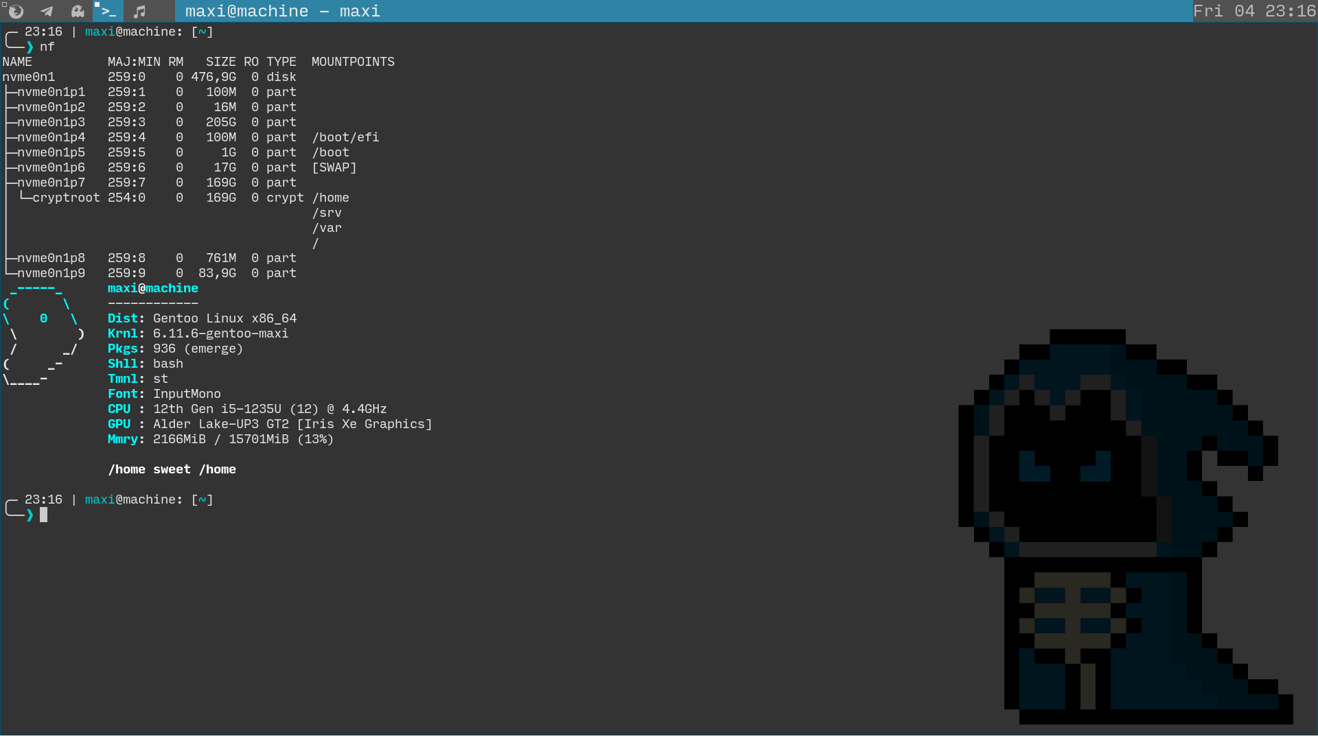Click the 'st' terminal value

[161, 379]
